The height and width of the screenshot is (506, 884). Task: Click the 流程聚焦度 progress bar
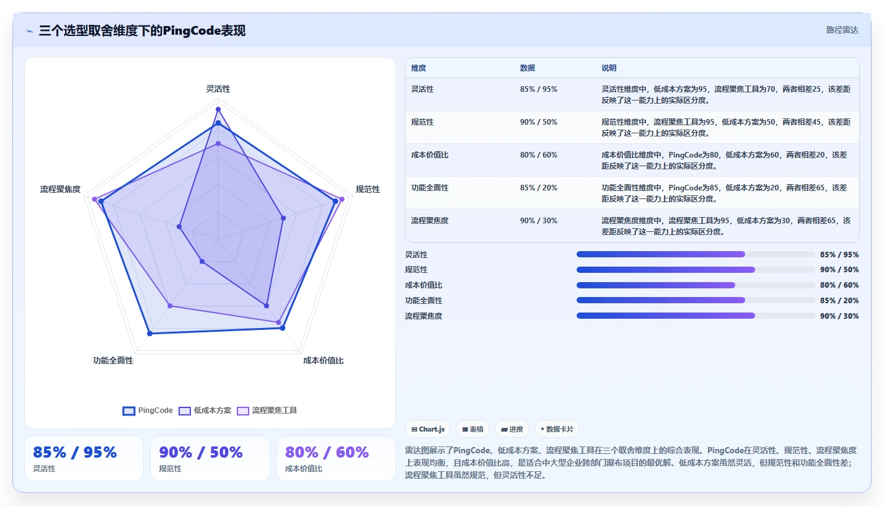tap(696, 316)
